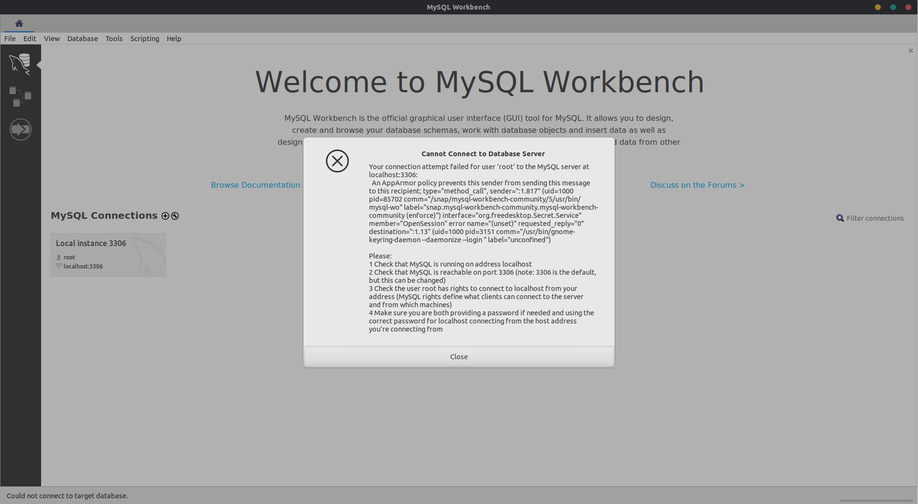The image size is (918, 504).
Task: Click '1 Check that MySQL is running' line
Action: coord(450,264)
